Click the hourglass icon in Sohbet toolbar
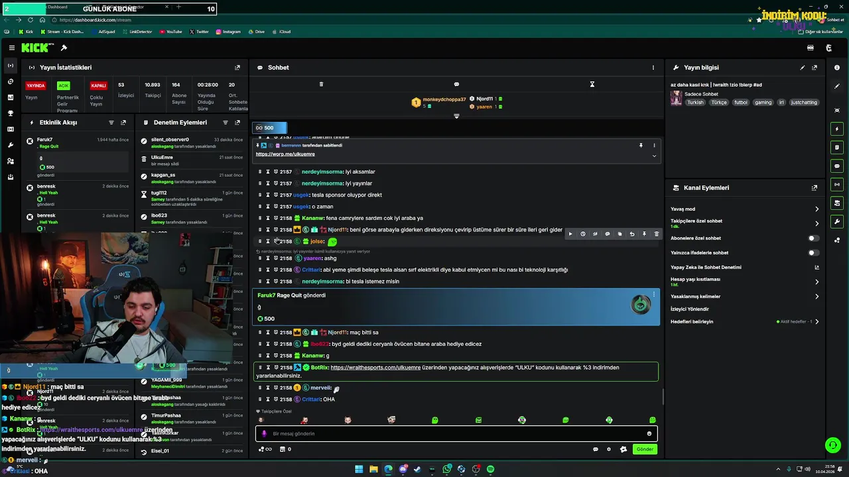The image size is (849, 477). (592, 84)
